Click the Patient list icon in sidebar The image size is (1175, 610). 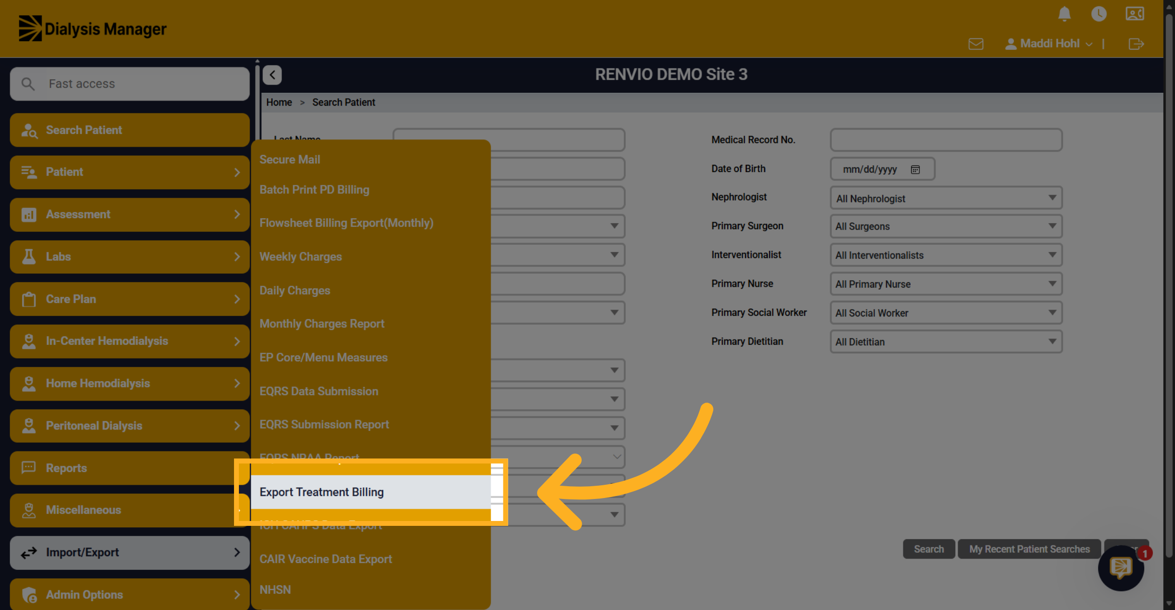pyautogui.click(x=29, y=172)
